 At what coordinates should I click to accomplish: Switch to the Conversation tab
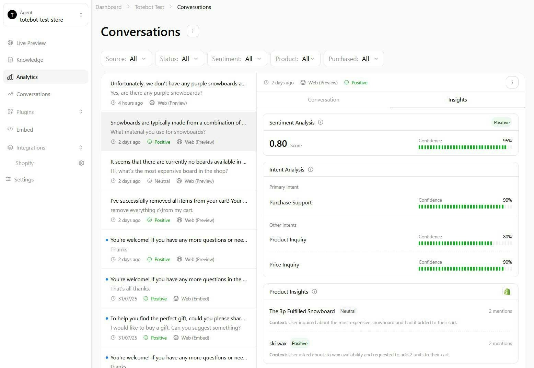coord(323,99)
